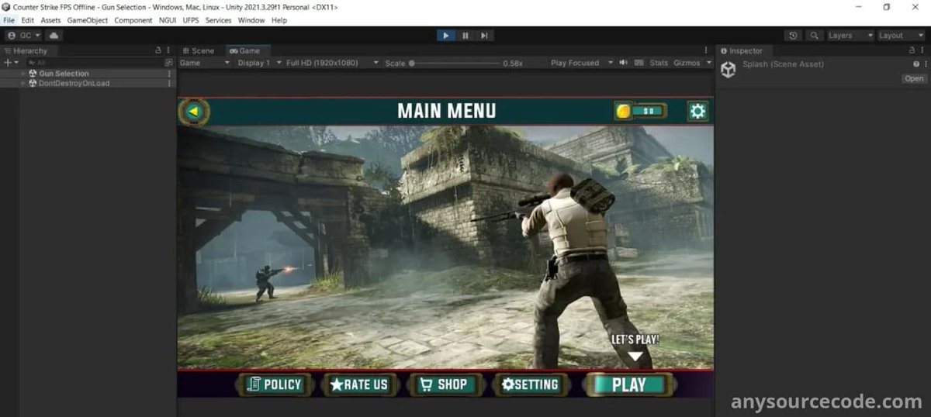
Task: Click the Open button in Inspector
Action: tap(914, 78)
